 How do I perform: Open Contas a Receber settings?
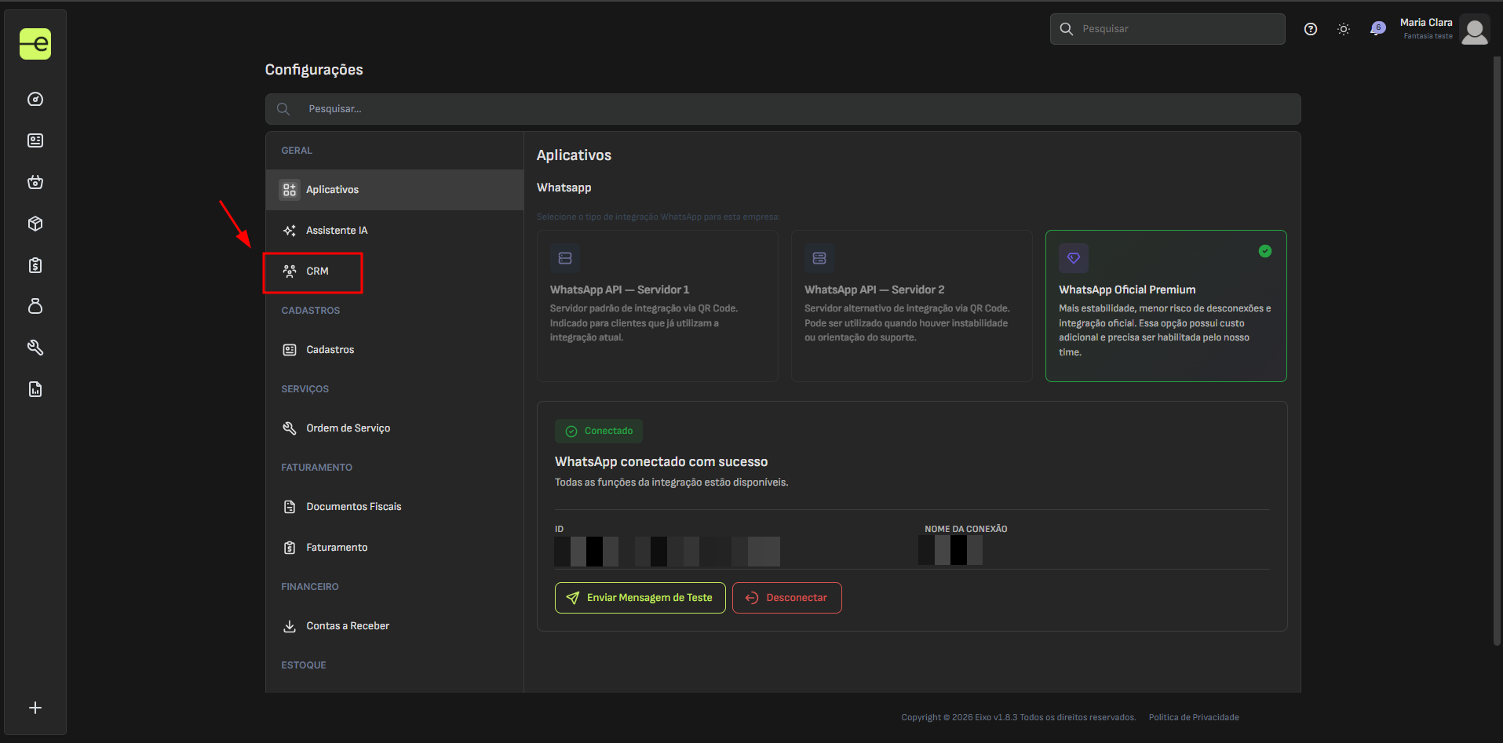pyautogui.click(x=395, y=626)
